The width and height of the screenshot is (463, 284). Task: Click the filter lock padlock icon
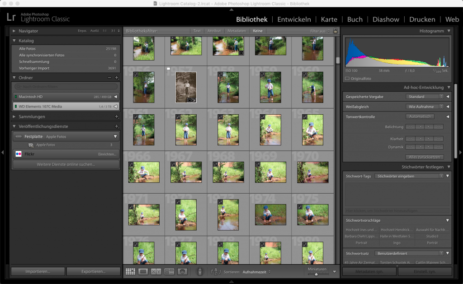point(335,31)
